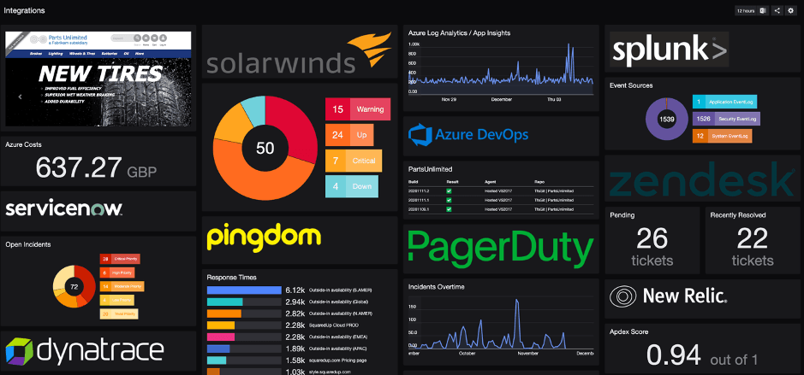Select the Critical status legend with 7
The width and height of the screenshot is (804, 375).
tap(354, 161)
